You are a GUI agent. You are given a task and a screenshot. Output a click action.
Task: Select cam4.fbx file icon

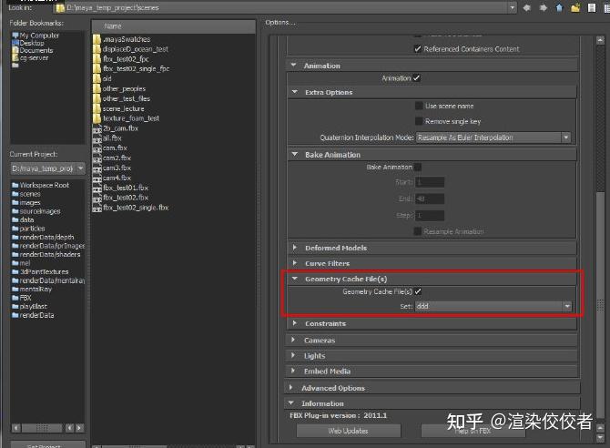[x=97, y=178]
